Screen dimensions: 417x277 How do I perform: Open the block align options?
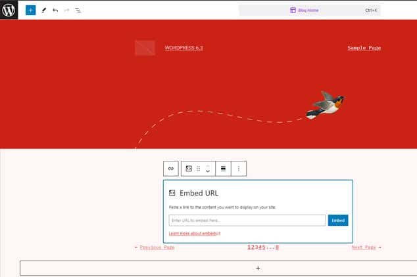click(x=224, y=169)
